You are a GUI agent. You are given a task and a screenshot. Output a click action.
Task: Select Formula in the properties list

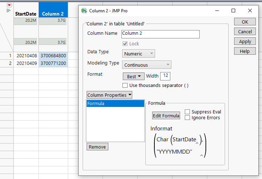115,104
